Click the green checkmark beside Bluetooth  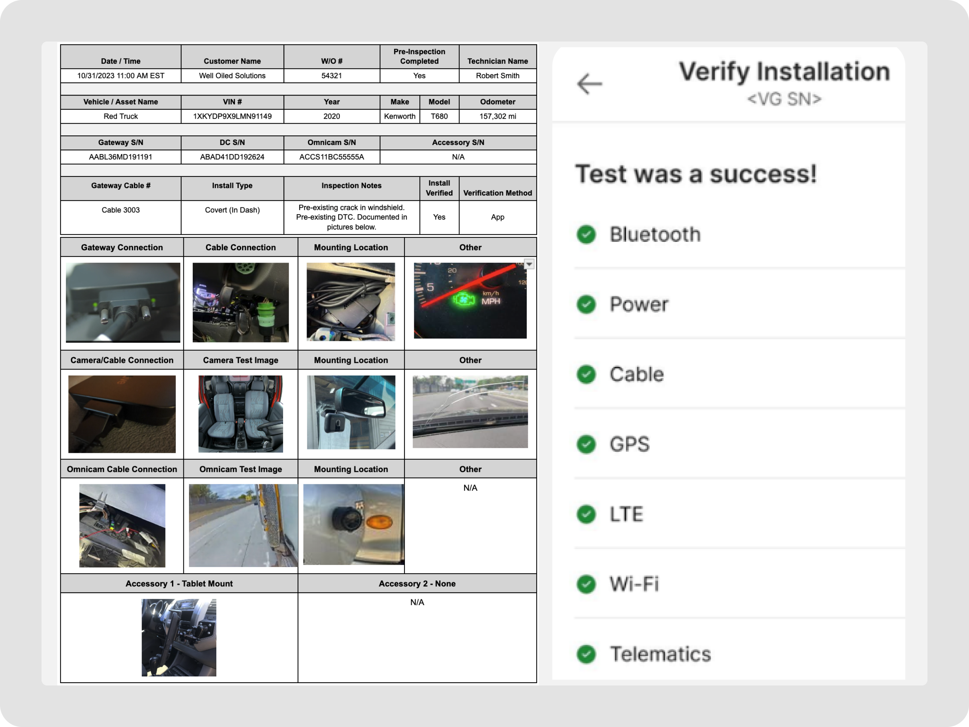click(x=586, y=234)
